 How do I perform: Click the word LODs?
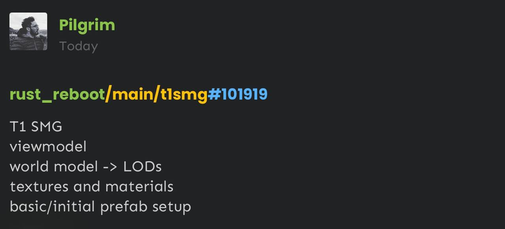click(142, 166)
